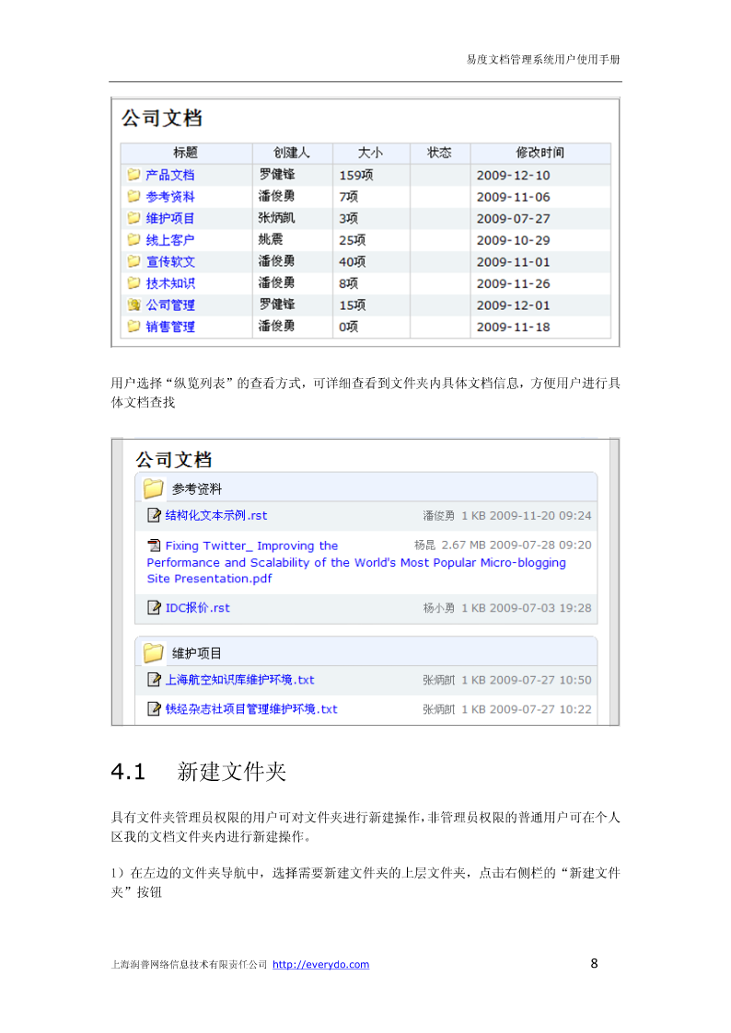The height and width of the screenshot is (1033, 731).
Task: Click the 维护项目 group header label
Action: click(197, 653)
